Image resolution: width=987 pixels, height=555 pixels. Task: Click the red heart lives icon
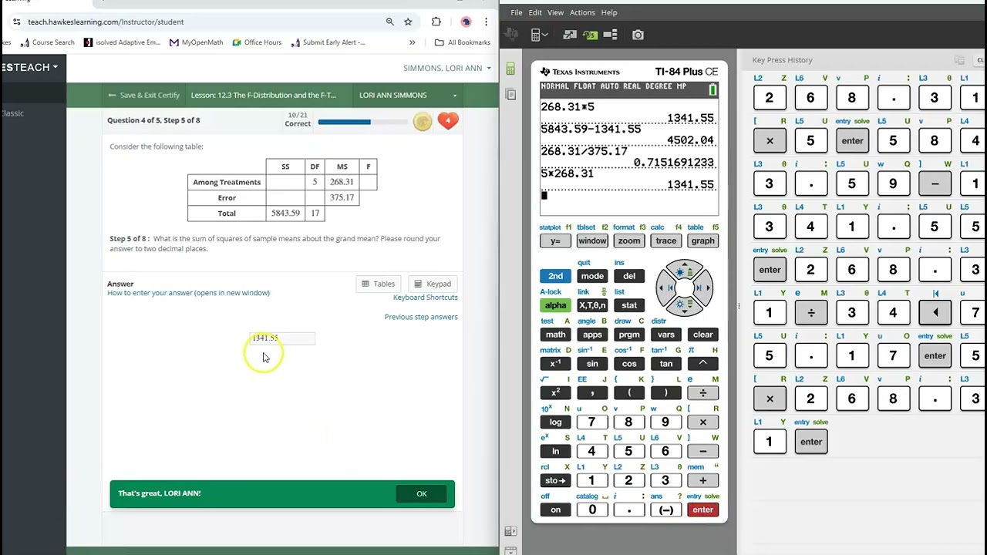click(x=448, y=121)
